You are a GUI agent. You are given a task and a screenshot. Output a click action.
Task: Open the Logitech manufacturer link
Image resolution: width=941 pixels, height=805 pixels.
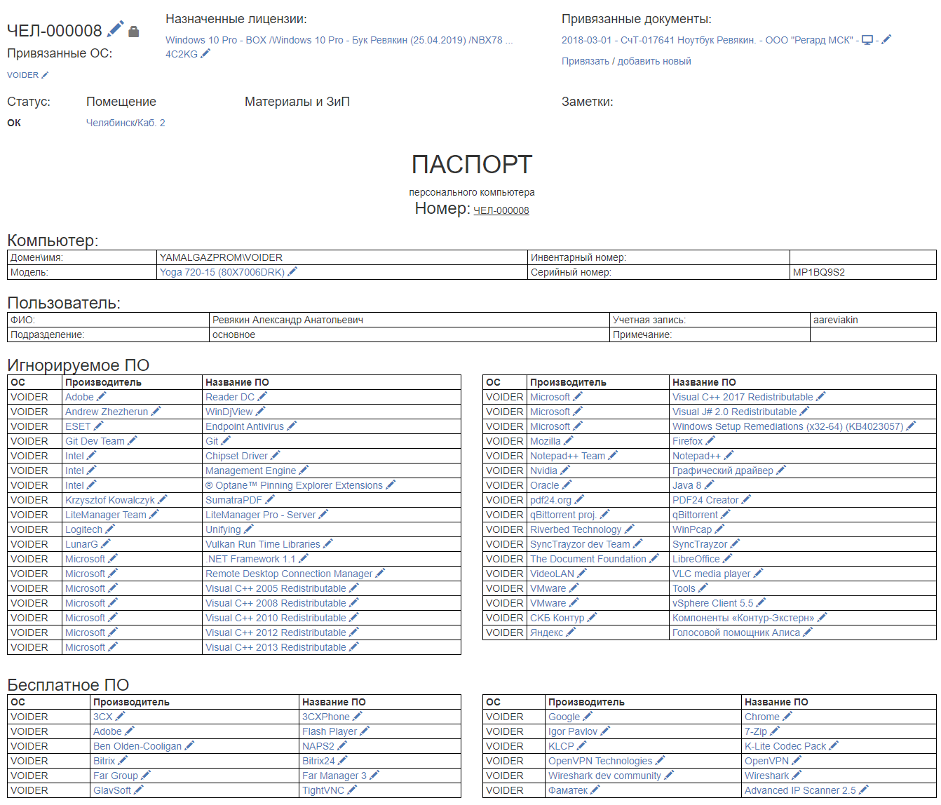(x=83, y=529)
